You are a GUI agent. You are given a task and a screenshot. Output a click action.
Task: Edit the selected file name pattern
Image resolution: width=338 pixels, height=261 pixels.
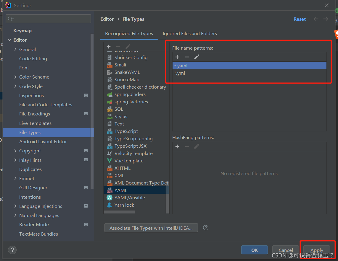coord(197,57)
